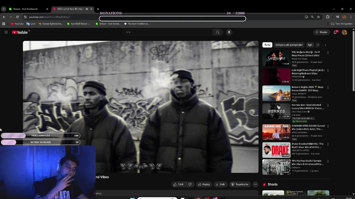The width and height of the screenshot is (355, 199).
Task: View site information icon in address bar
Action: pos(25,17)
